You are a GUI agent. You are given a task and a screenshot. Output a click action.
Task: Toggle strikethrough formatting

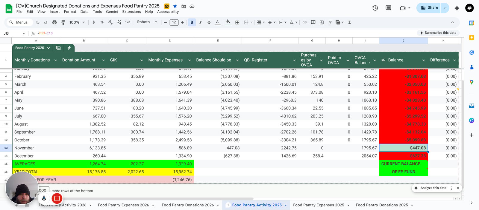point(209,22)
